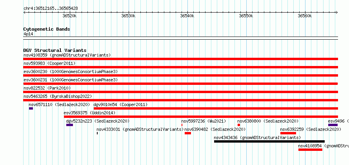349x165 pixels.
Task: Select the red bar under nsv4108359
Action: (x=180, y=59)
